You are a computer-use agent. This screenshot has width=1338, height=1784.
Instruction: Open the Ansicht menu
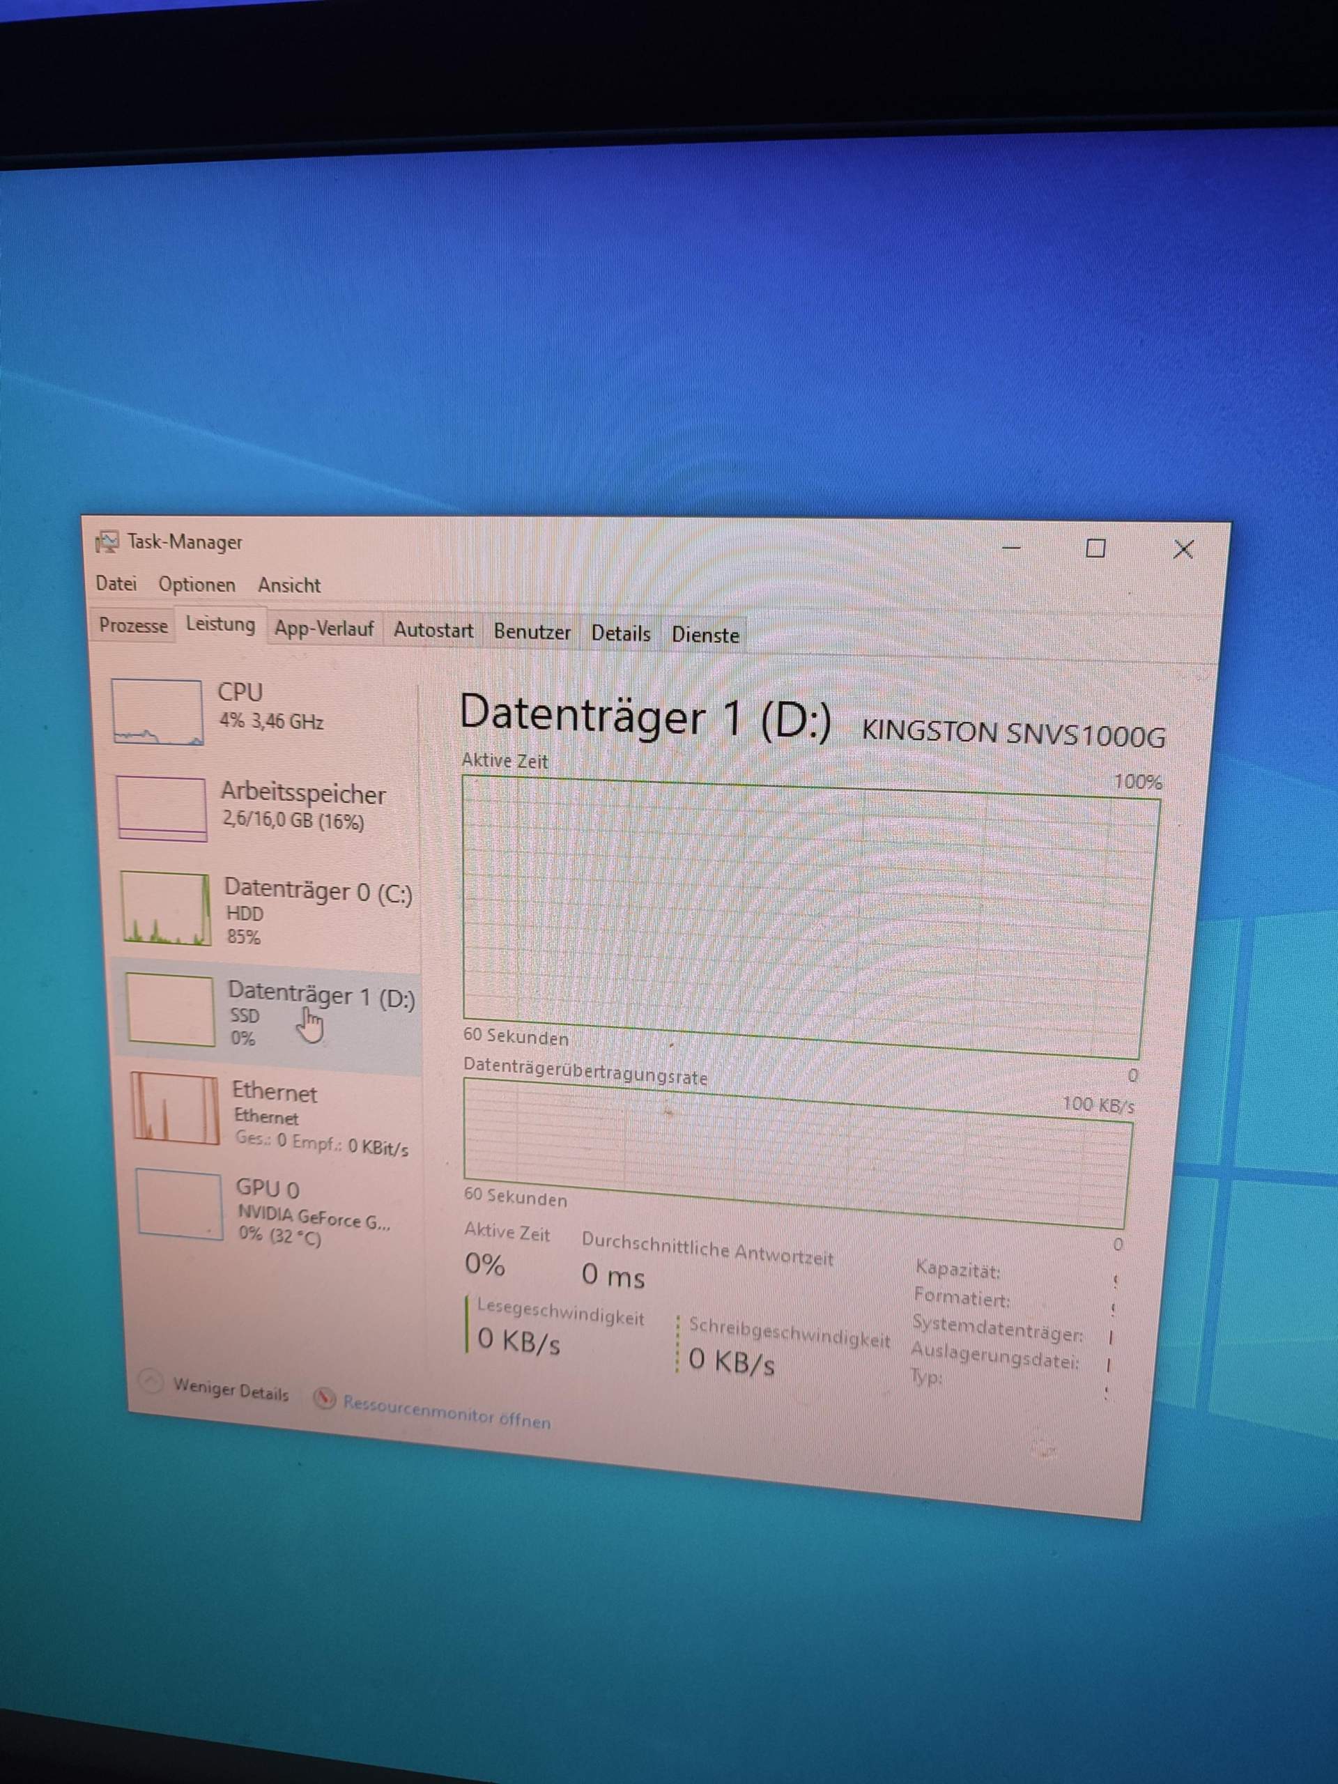(x=289, y=585)
